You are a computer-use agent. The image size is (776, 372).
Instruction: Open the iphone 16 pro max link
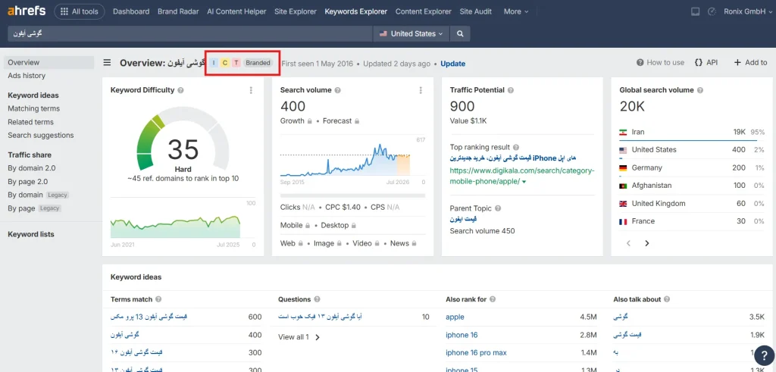476,353
